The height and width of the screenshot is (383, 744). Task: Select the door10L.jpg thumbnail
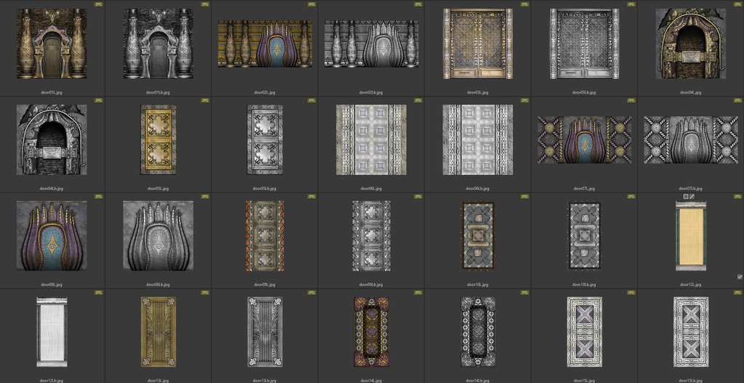click(x=477, y=236)
